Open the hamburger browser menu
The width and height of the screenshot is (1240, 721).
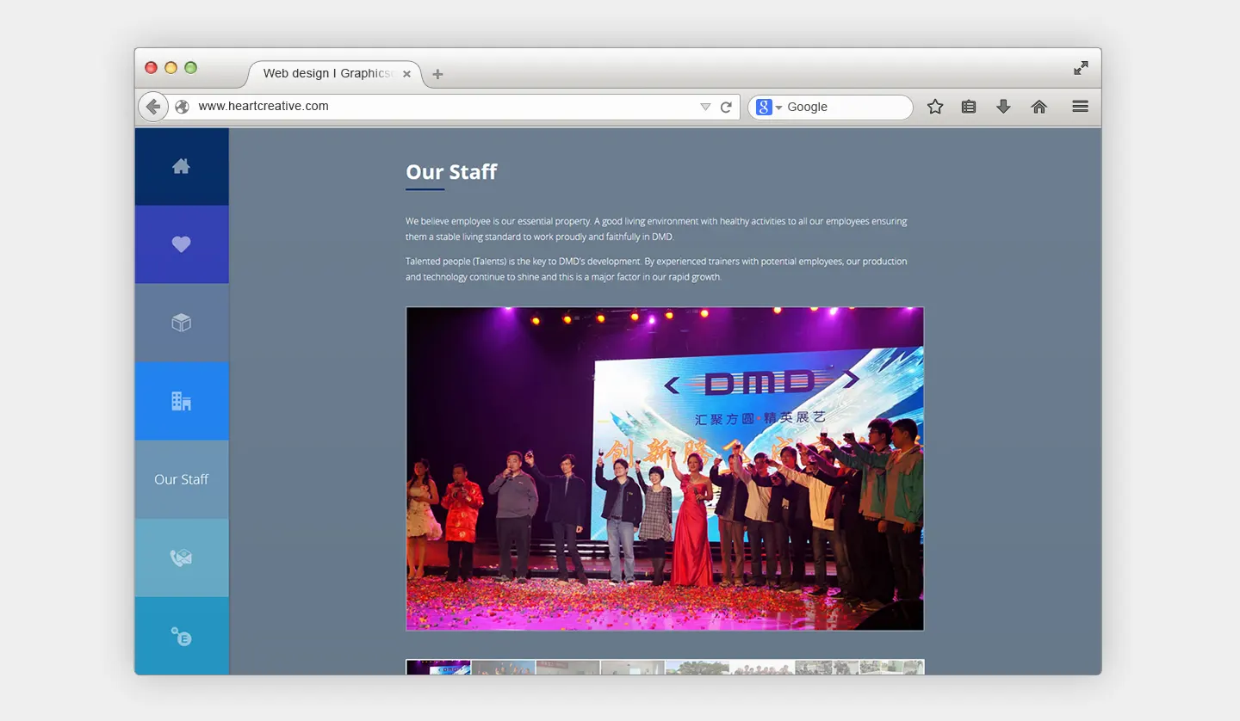coord(1080,107)
